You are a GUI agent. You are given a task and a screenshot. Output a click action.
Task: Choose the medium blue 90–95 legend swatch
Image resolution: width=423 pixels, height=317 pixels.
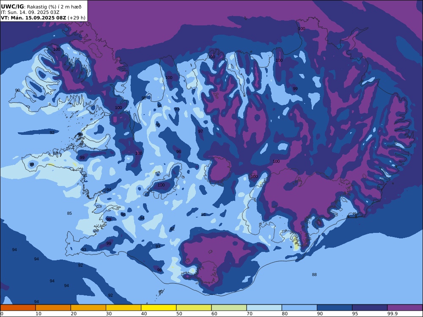point(335,308)
